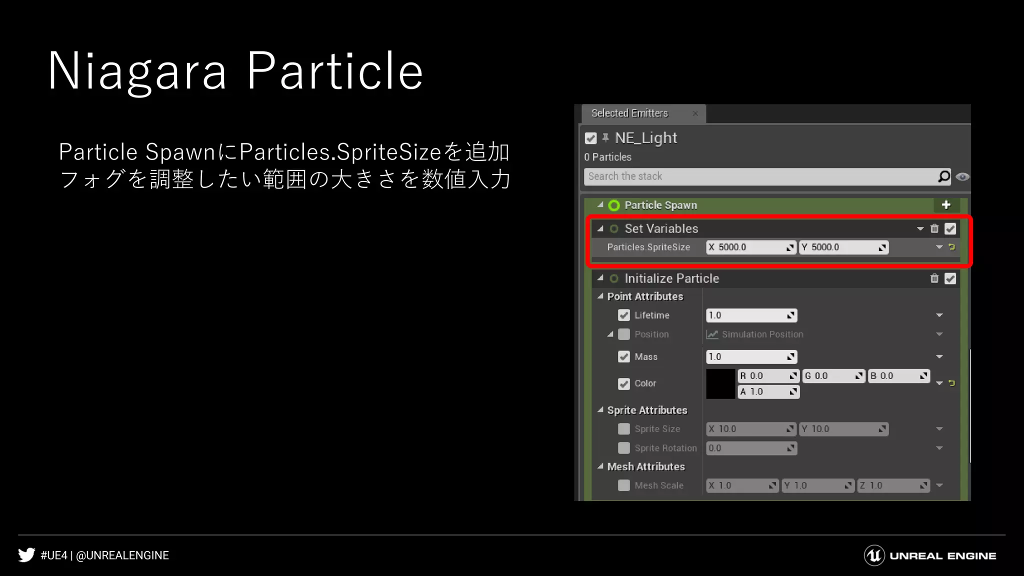Click the Lifetime 1.0 value field
This screenshot has width=1024, height=576.
pyautogui.click(x=751, y=315)
